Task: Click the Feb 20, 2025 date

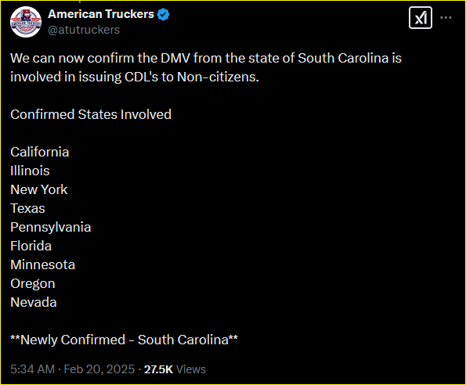Action: coord(99,369)
